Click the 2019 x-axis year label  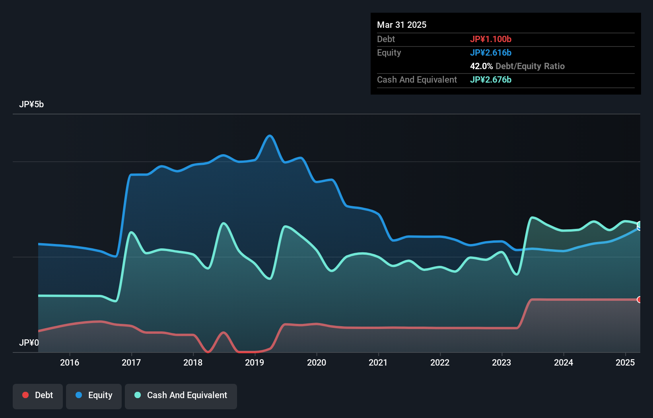coord(255,362)
